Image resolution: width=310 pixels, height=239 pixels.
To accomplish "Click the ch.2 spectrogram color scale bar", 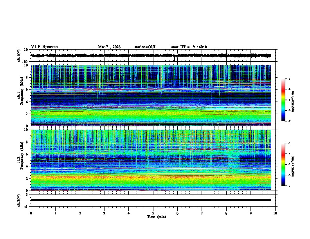I will [283, 164].
